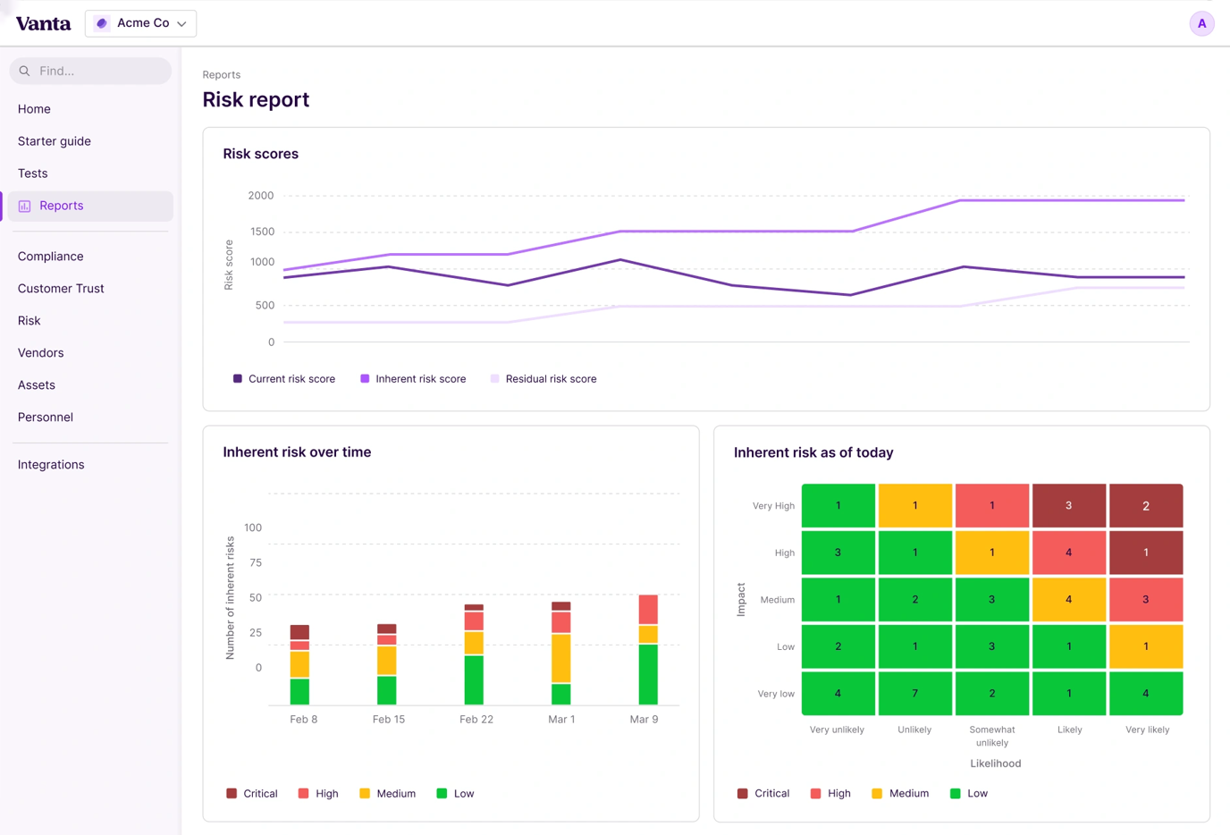Screen dimensions: 1230x835
Task: Open the account avatar in top right
Action: tap(1201, 23)
